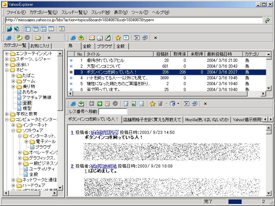Click the IE icon in thread list toolbar
This screenshot has height=206, width=275.
pyautogui.click(x=73, y=38)
